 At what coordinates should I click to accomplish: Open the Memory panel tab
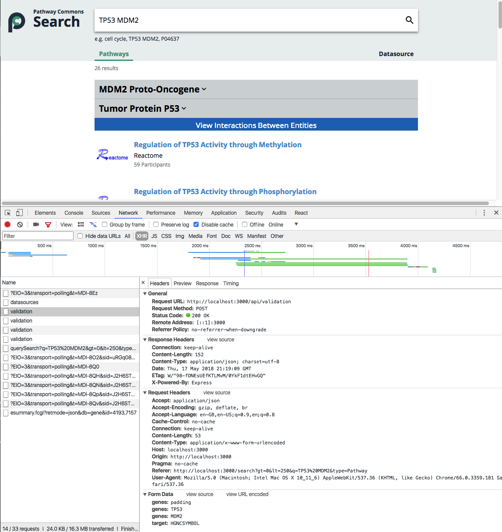point(193,213)
